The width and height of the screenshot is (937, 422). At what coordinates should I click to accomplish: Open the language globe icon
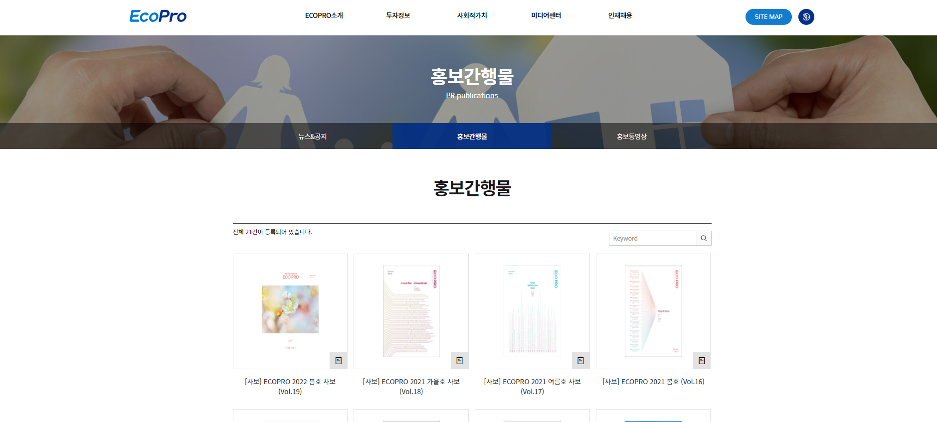(x=806, y=17)
